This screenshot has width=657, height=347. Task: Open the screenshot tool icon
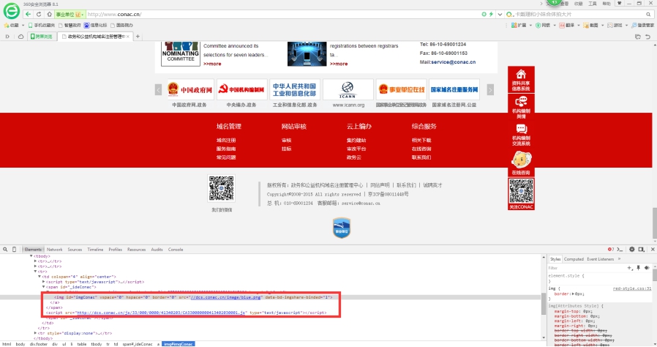coord(586,25)
